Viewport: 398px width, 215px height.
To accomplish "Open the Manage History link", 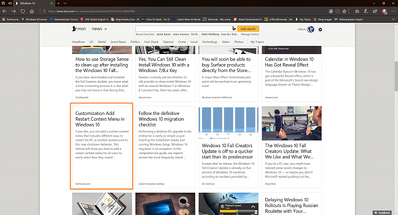I will coord(250,34).
